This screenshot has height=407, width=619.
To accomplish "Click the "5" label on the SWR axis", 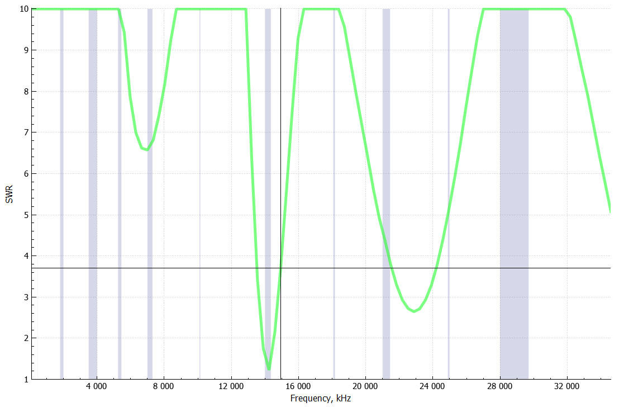I will 26,215.
